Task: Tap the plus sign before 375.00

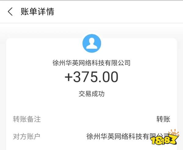Action: tap(69, 77)
